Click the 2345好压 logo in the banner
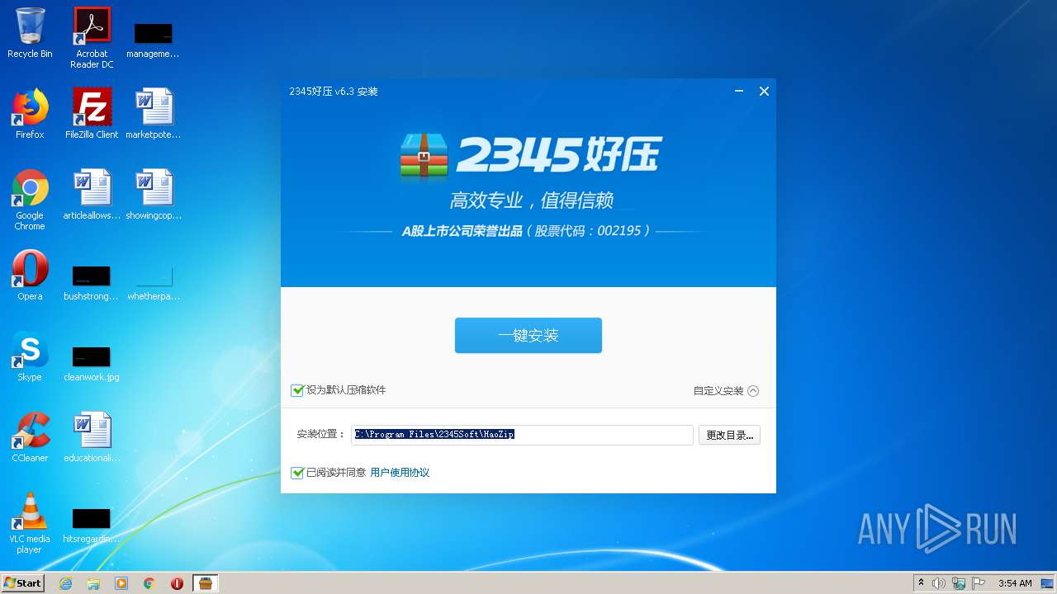The image size is (1057, 594). (529, 154)
